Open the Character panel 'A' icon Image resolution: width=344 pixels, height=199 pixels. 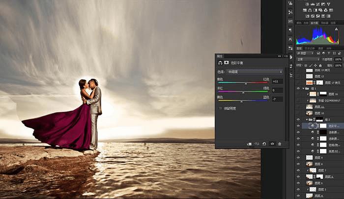[x=290, y=39]
